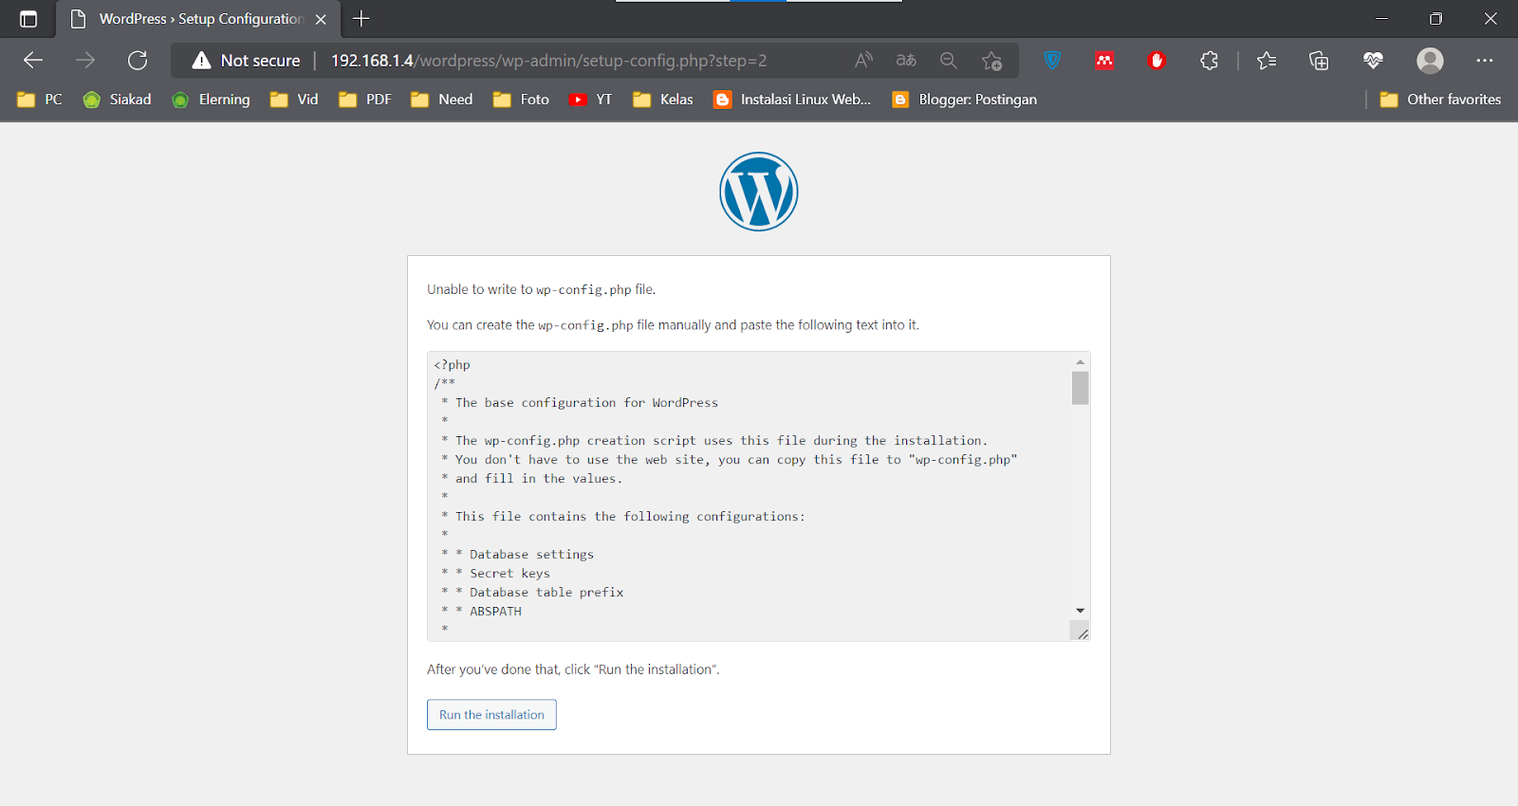The height and width of the screenshot is (806, 1518).
Task: Click the 'Secret keys' line in code
Action: [x=509, y=574]
